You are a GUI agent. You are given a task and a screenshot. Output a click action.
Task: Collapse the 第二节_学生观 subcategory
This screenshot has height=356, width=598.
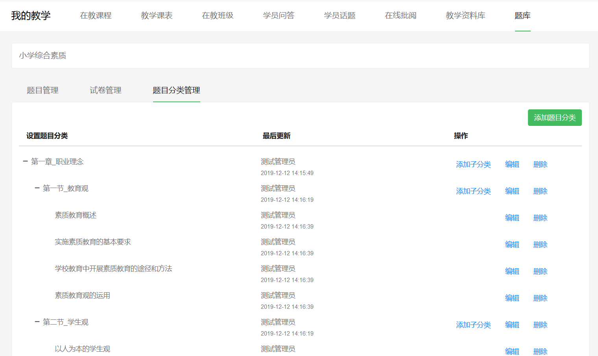(x=37, y=322)
